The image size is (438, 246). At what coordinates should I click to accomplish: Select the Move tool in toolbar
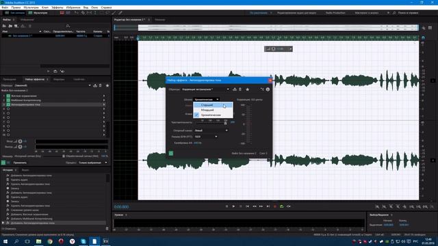point(77,13)
